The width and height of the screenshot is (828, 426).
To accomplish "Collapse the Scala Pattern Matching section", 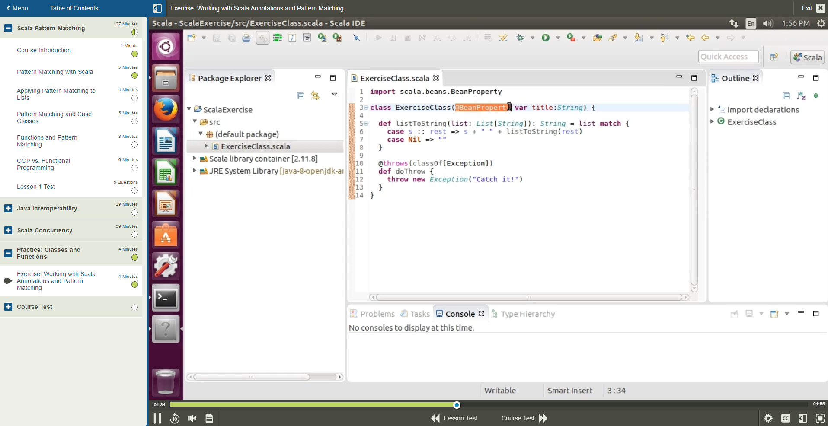I will click(x=8, y=28).
